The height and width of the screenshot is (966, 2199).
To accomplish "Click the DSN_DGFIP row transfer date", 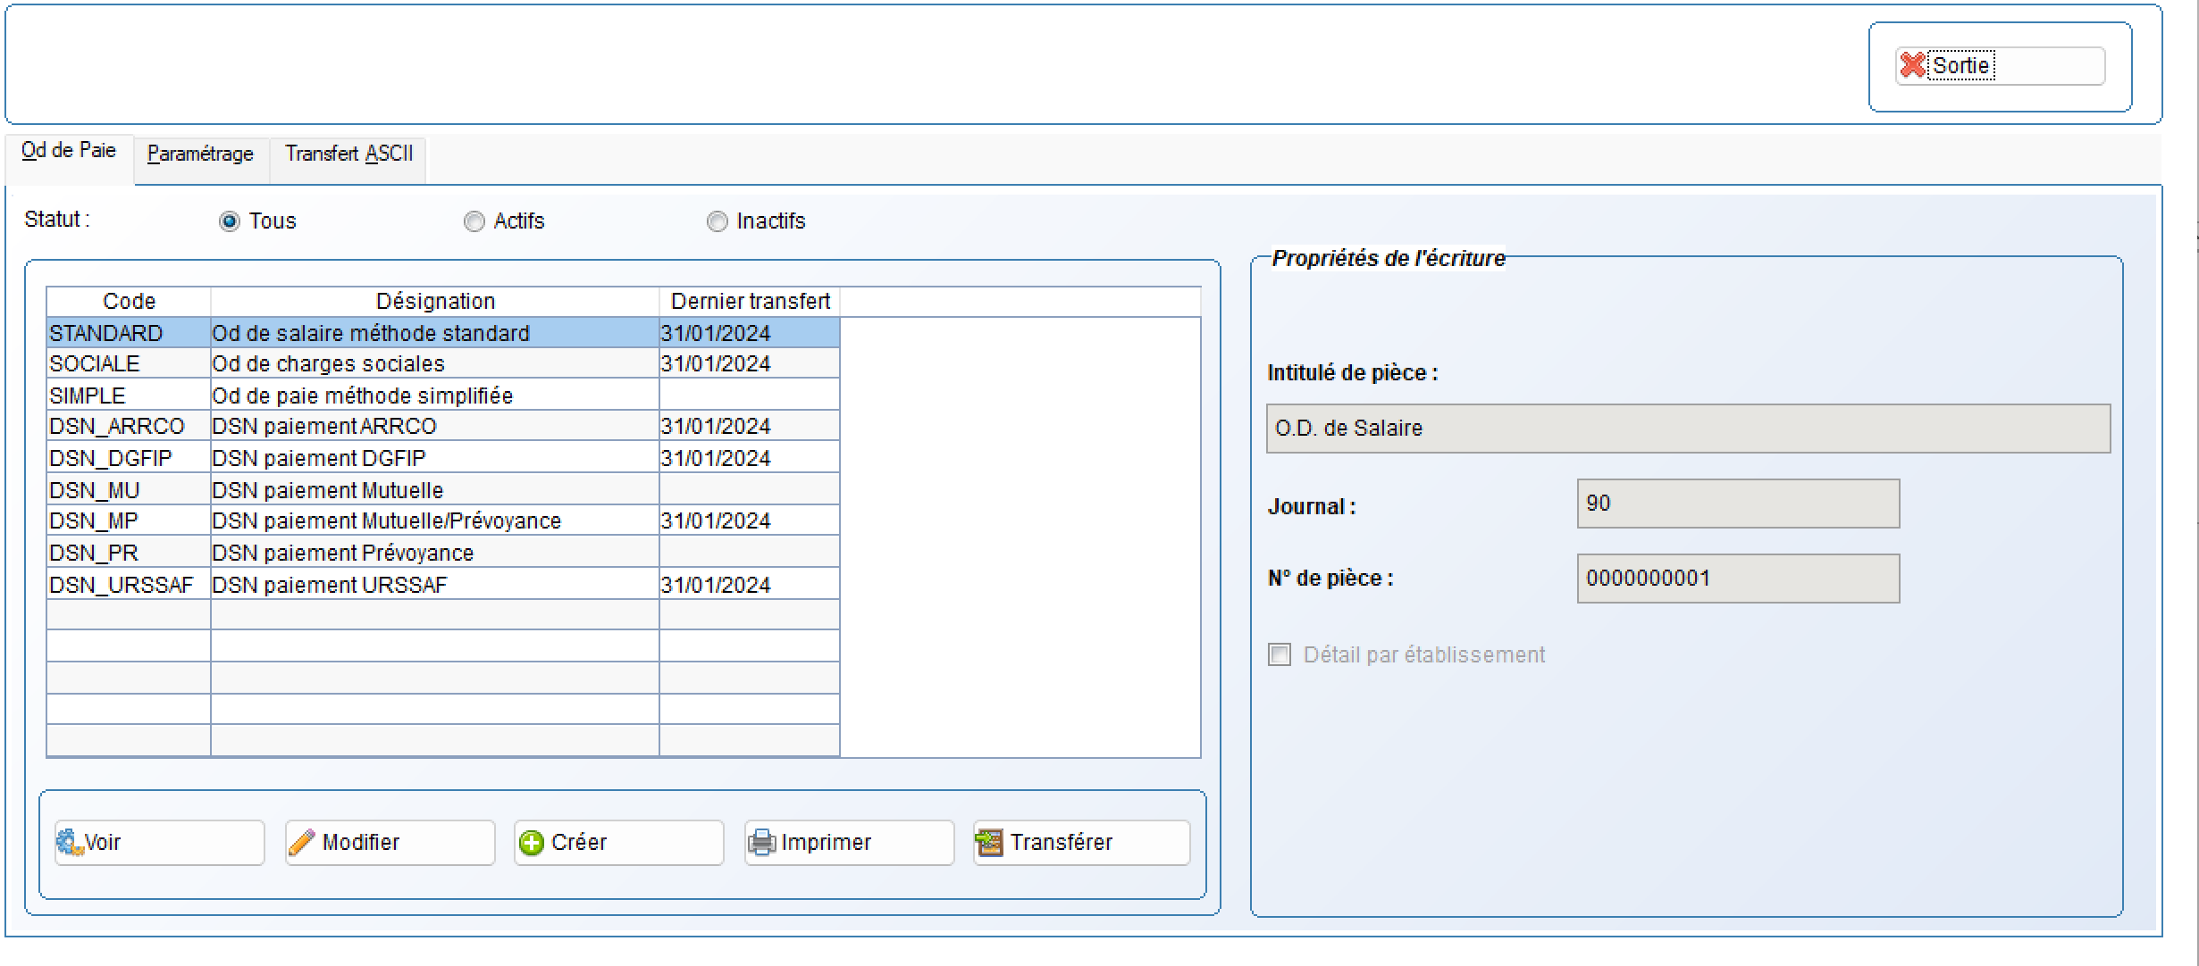I will coord(750,458).
